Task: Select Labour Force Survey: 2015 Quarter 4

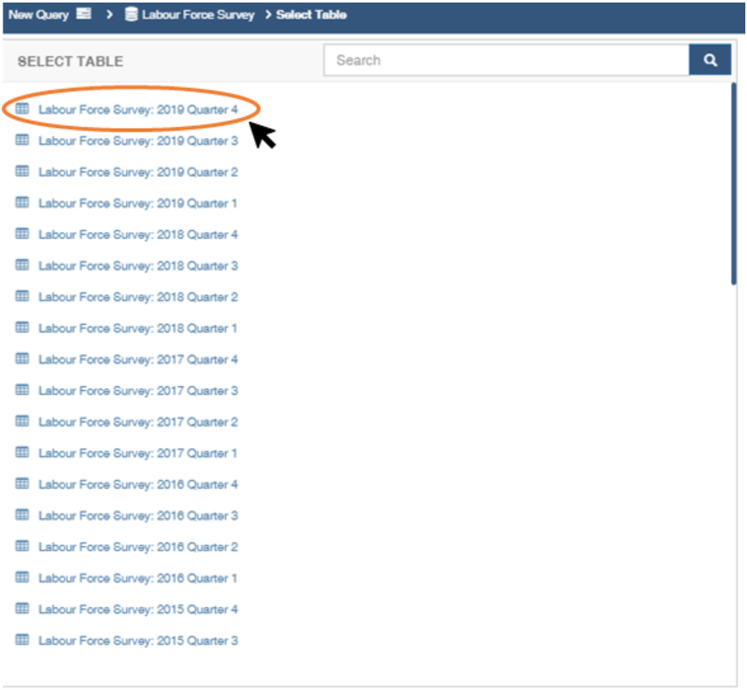Action: point(138,610)
